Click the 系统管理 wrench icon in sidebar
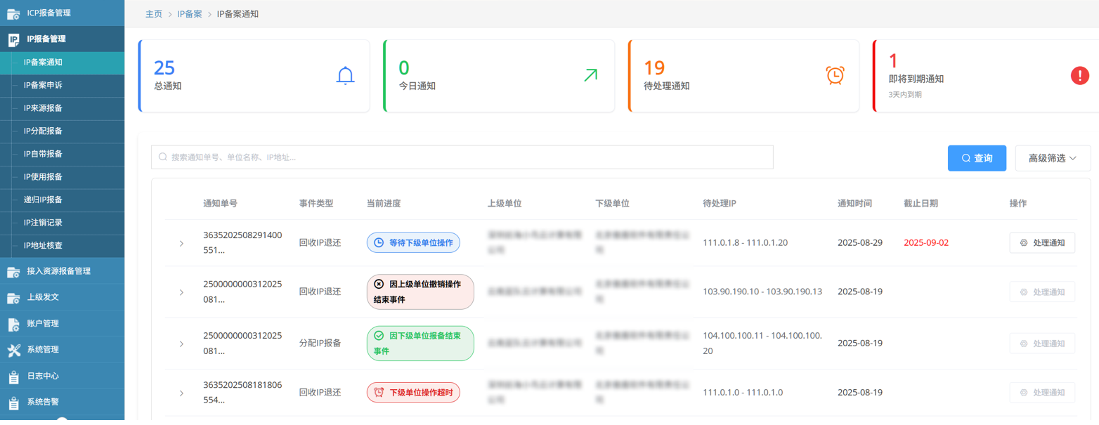 coord(13,350)
